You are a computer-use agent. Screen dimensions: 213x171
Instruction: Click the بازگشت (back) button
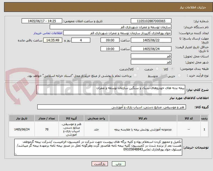pos(100,164)
